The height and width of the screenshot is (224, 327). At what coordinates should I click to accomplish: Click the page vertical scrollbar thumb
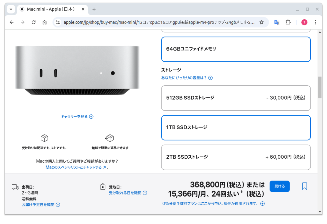tap(320, 87)
